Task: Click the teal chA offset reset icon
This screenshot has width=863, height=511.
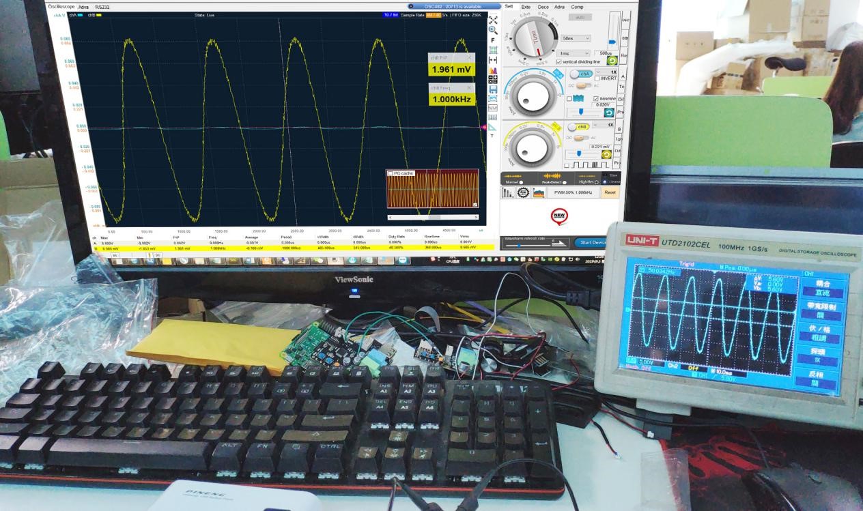Action: [608, 113]
